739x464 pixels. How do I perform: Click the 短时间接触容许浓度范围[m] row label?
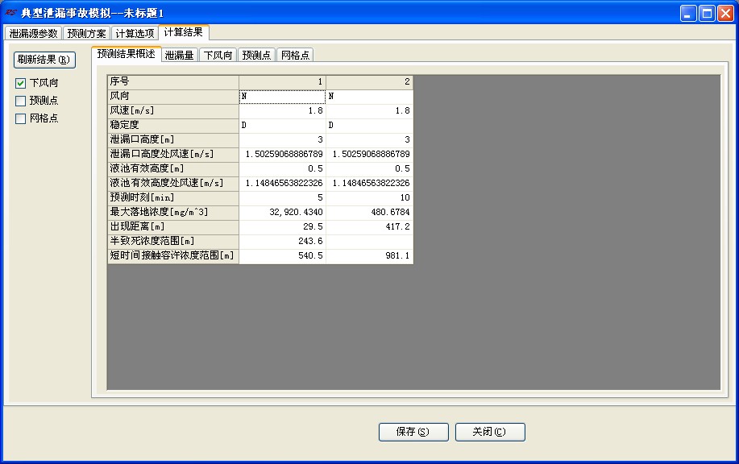click(173, 255)
